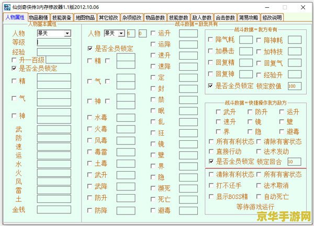Viewport: 314px width, 226px height.
Task: Check the 土毒 checkbox
Action: [x=89, y=163]
